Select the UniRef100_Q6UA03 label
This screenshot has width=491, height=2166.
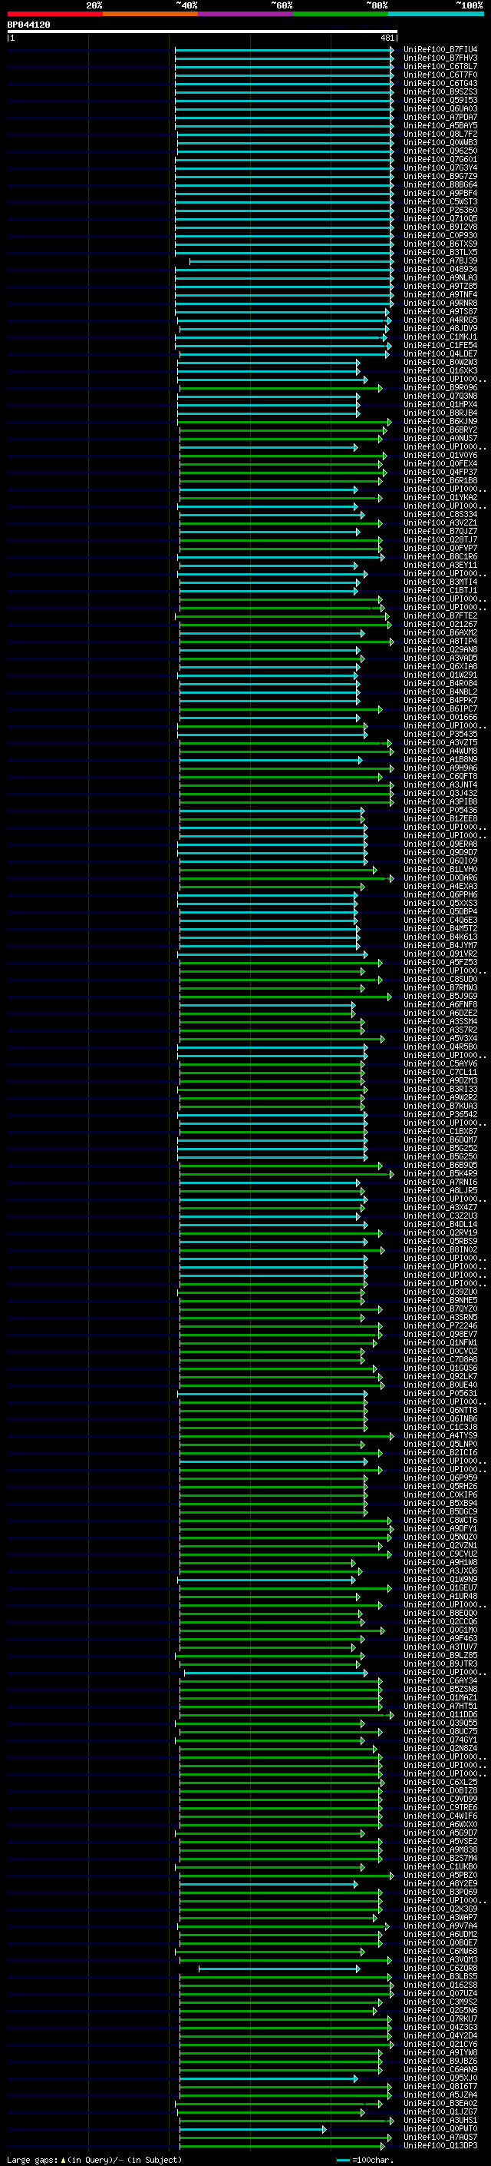tap(440, 108)
